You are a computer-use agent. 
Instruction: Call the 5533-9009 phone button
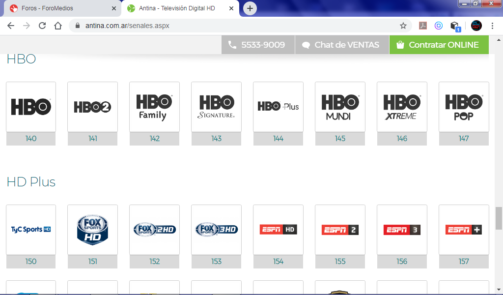click(258, 45)
